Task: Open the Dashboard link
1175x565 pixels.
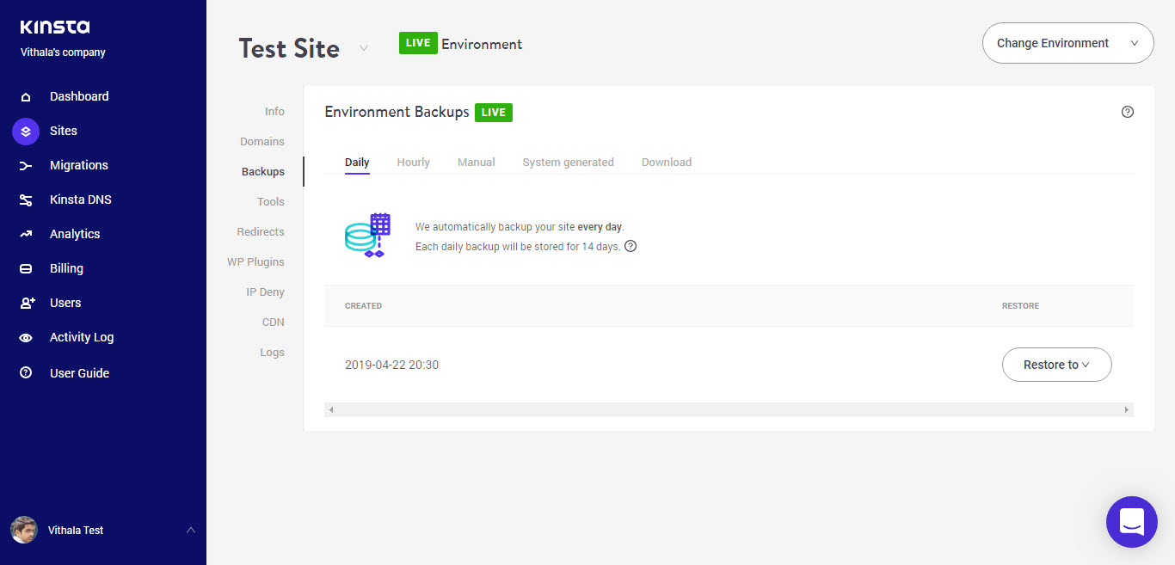Action: (x=79, y=96)
